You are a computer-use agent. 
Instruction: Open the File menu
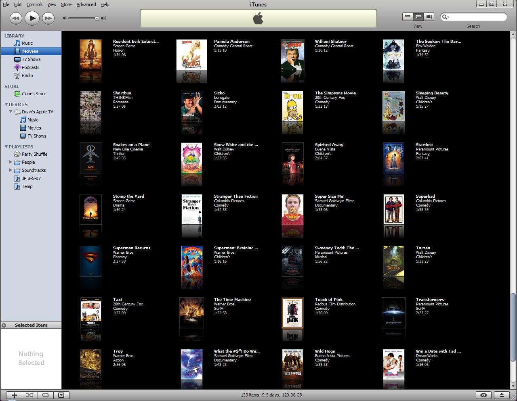[6, 4]
